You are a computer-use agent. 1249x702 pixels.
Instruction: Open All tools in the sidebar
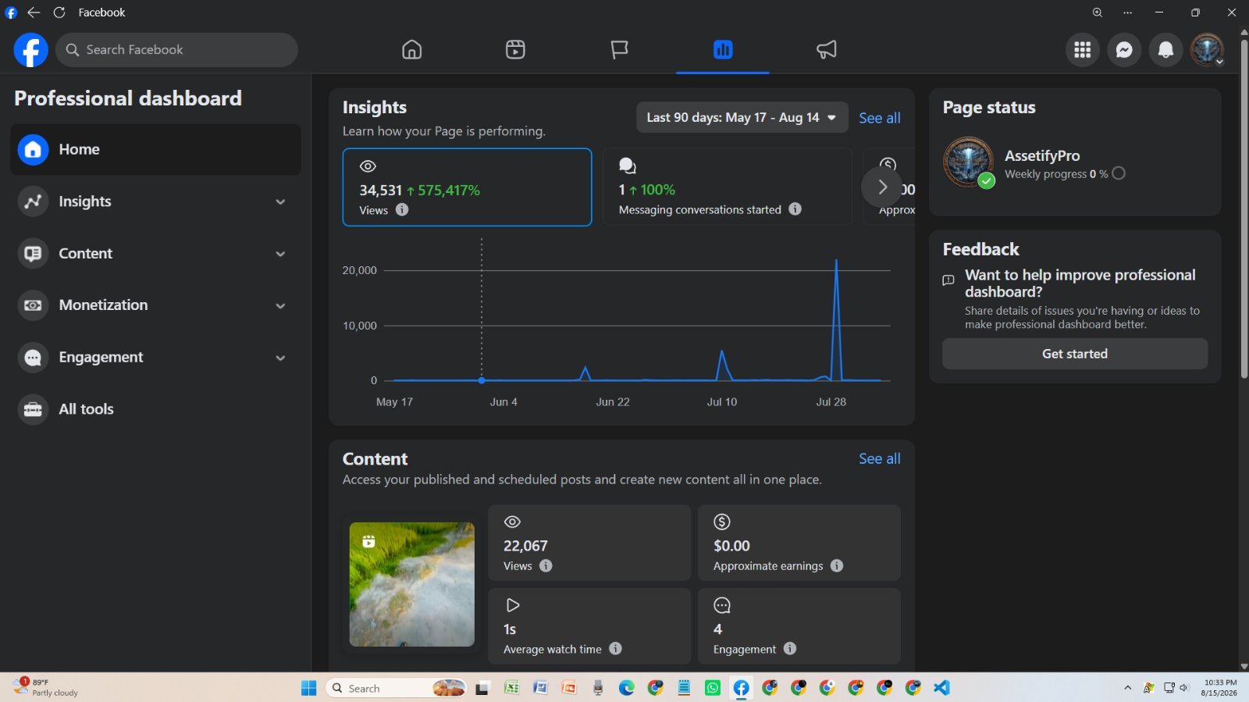[155, 409]
